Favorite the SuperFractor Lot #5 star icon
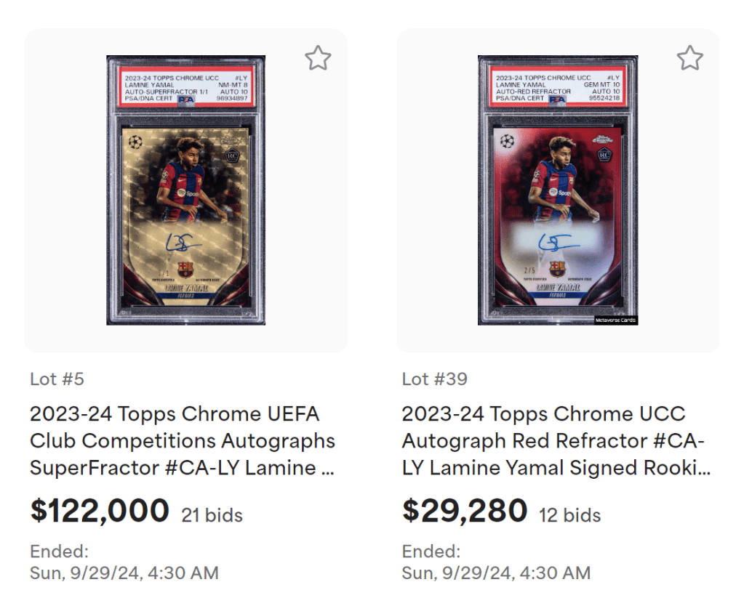The image size is (744, 598). tap(318, 58)
